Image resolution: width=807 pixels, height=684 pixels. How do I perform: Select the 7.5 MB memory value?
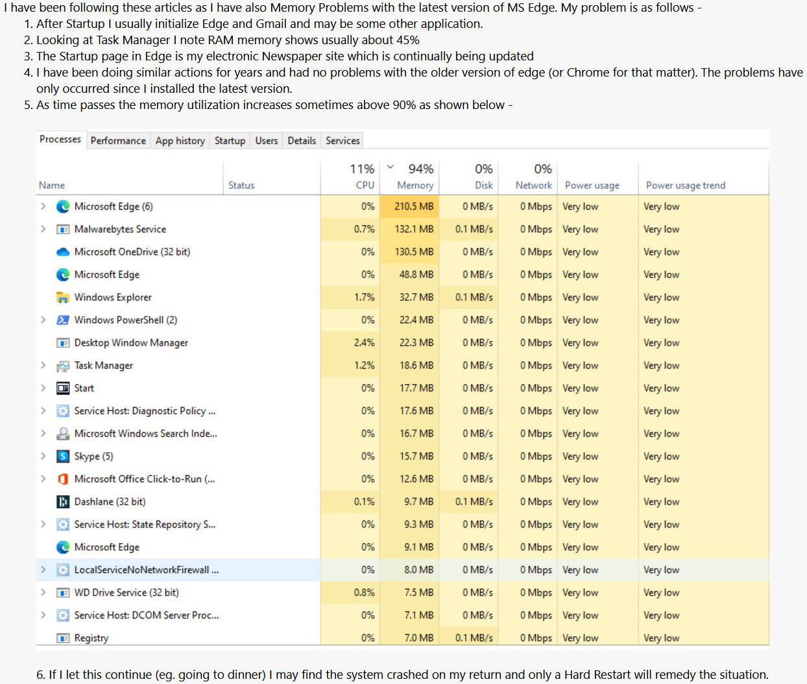click(x=418, y=592)
